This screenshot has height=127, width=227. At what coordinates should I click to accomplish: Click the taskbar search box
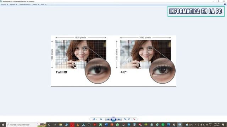(x=26, y=125)
